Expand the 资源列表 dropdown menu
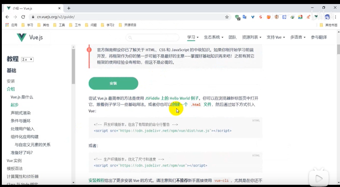The image size is (340, 187). click(x=252, y=37)
